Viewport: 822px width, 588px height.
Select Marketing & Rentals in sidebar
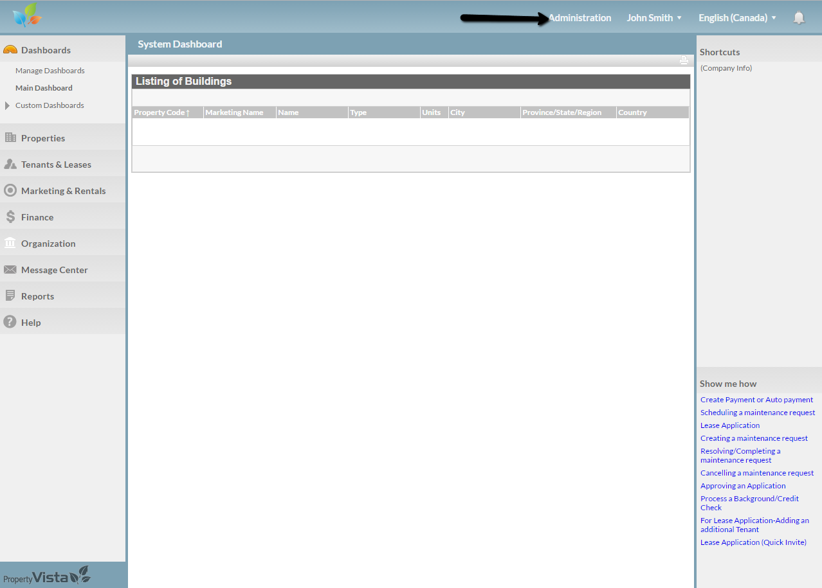pyautogui.click(x=63, y=191)
